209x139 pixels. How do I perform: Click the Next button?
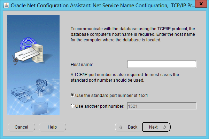pos(156,127)
